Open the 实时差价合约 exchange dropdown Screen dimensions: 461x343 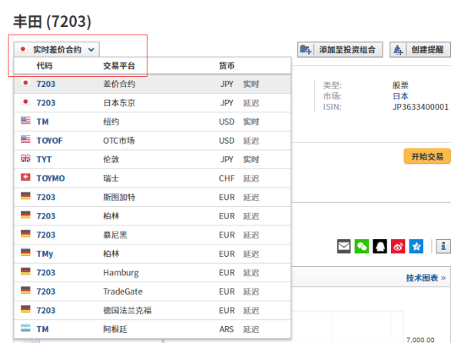(56, 49)
